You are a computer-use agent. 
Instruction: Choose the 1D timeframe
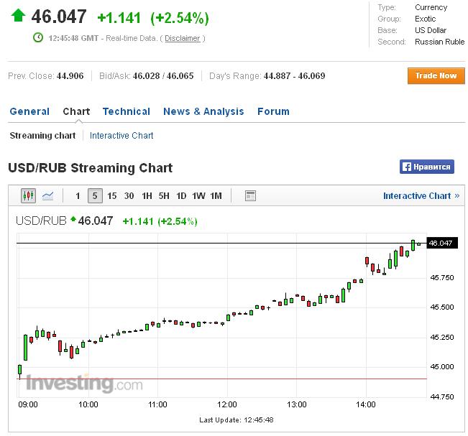point(181,196)
